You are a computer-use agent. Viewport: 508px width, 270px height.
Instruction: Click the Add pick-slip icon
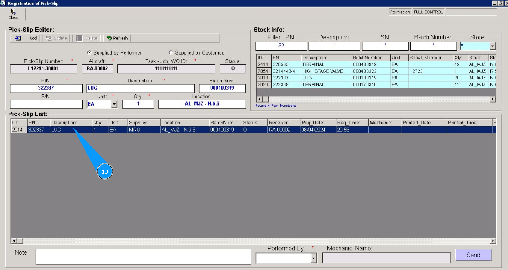pos(18,38)
